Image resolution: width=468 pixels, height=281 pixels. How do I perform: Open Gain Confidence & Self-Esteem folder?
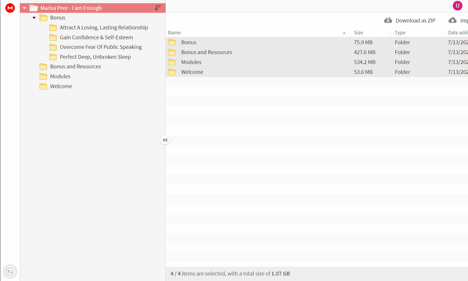96,37
